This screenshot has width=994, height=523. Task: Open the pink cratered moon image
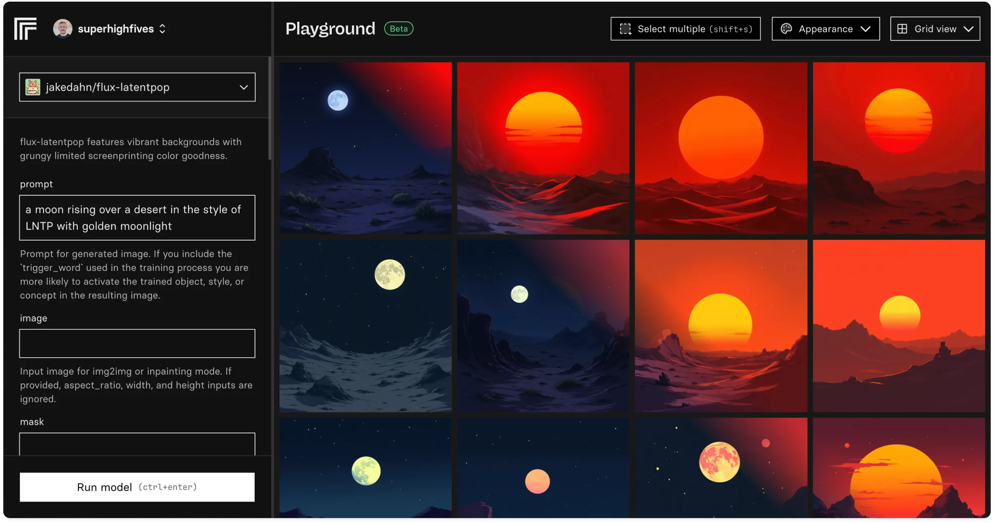click(721, 468)
